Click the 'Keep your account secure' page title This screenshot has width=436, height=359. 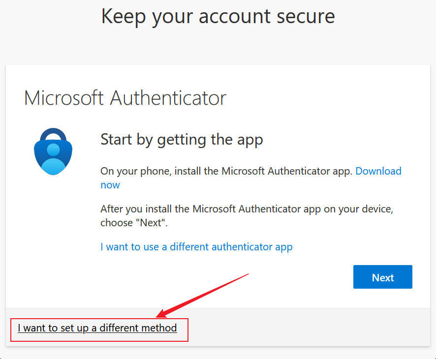point(218,16)
